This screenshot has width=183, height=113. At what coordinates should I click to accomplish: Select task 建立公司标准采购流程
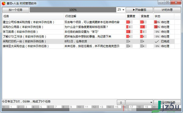[28, 22]
